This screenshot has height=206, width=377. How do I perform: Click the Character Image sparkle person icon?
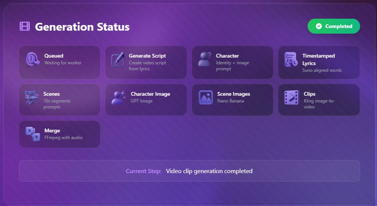(x=118, y=98)
